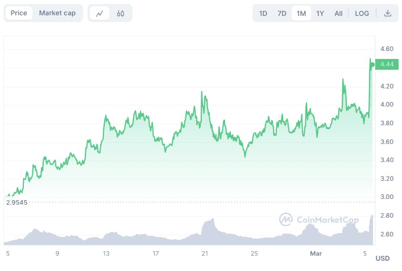Click the 13 date axis marker
The height and width of the screenshot is (271, 402).
click(106, 253)
